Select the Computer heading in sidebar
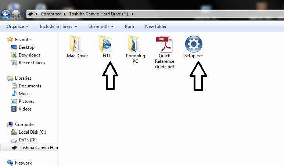Viewport: 284px width, 166px height. tap(25, 124)
